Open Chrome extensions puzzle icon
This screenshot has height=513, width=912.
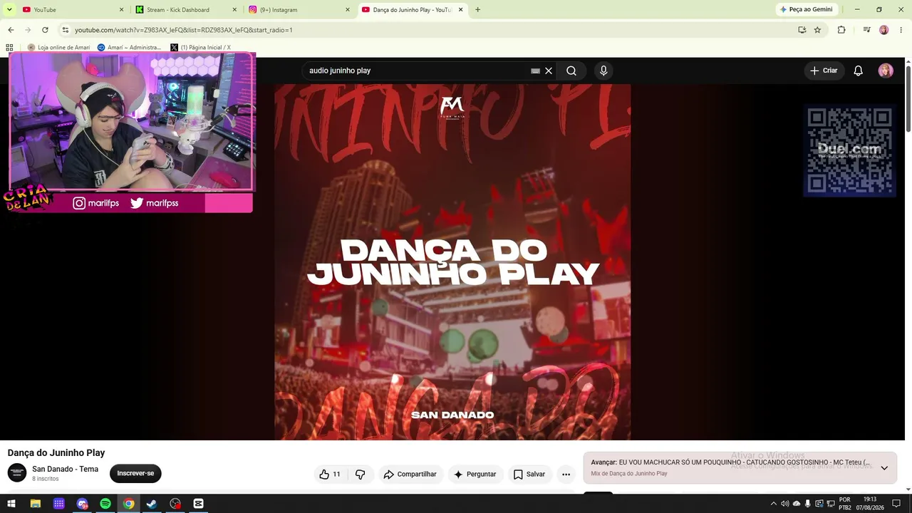click(841, 30)
